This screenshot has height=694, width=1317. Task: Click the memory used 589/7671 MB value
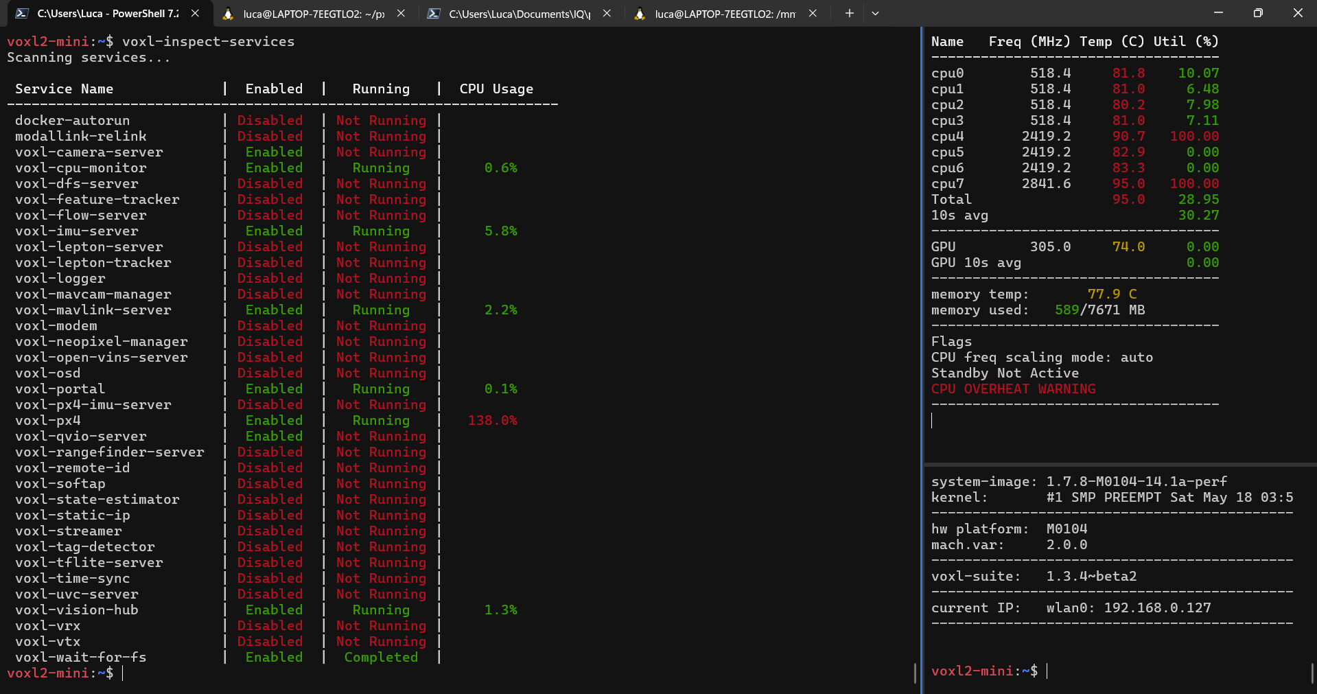coord(1100,310)
